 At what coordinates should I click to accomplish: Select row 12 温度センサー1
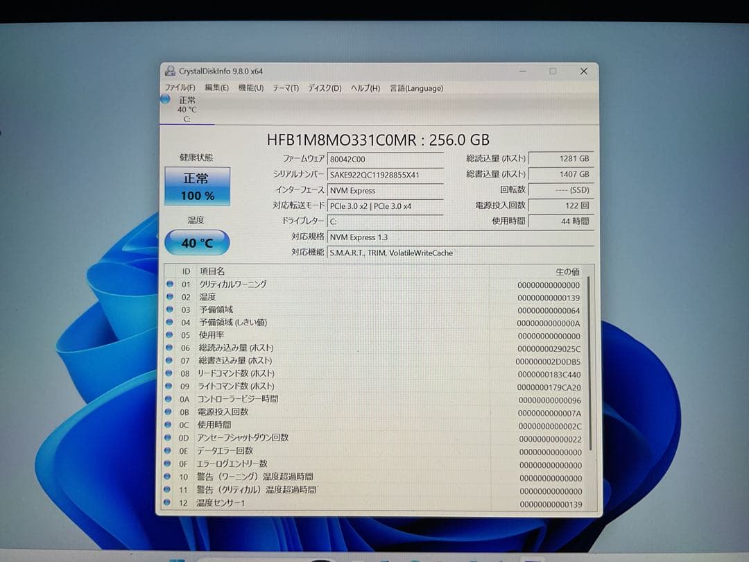point(374,503)
